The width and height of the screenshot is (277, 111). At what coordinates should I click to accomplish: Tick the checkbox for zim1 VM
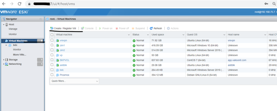52,45
